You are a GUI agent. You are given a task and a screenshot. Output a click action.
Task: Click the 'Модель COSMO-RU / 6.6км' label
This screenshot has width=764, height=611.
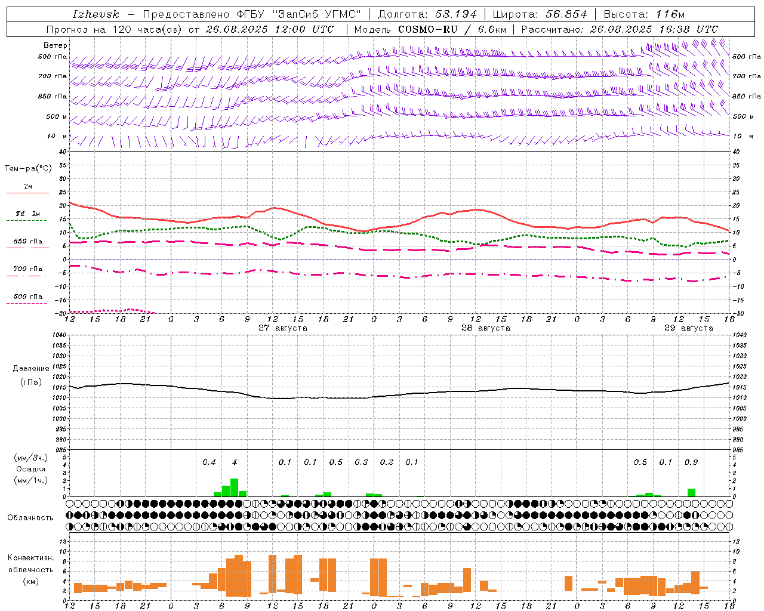coord(430,29)
